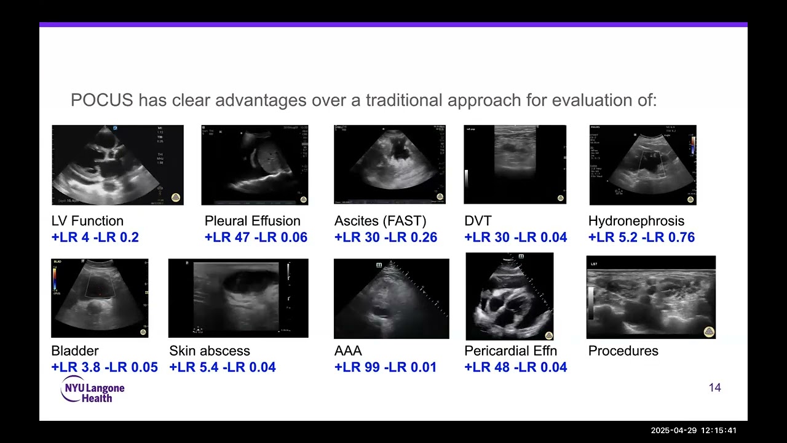This screenshot has height=443, width=787.
Task: Click the 'Pleural Effusion' label
Action: click(x=253, y=221)
